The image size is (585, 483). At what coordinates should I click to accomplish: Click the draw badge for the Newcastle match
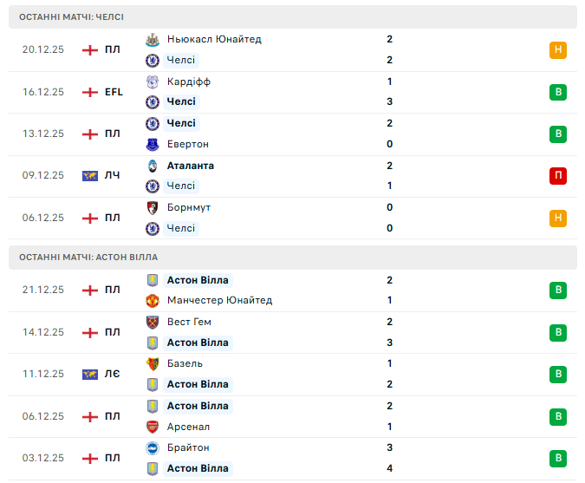[x=557, y=50]
